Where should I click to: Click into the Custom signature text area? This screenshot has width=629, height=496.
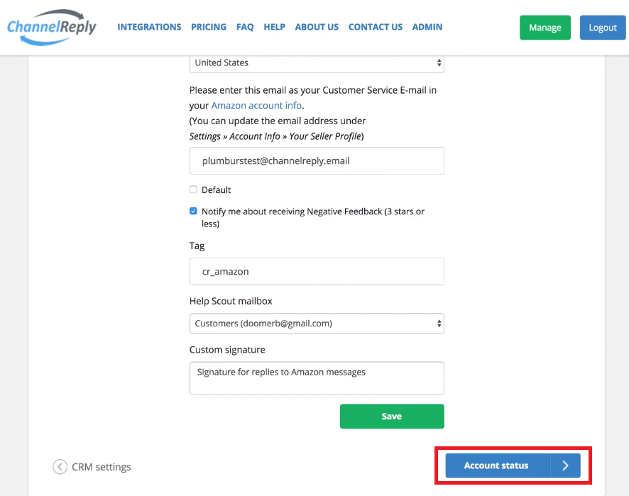[x=317, y=378]
